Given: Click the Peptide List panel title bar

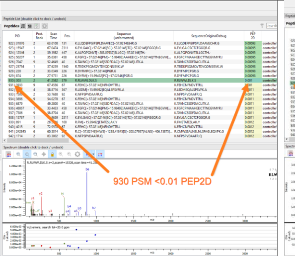Looking at the screenshot, I should (140, 19).
